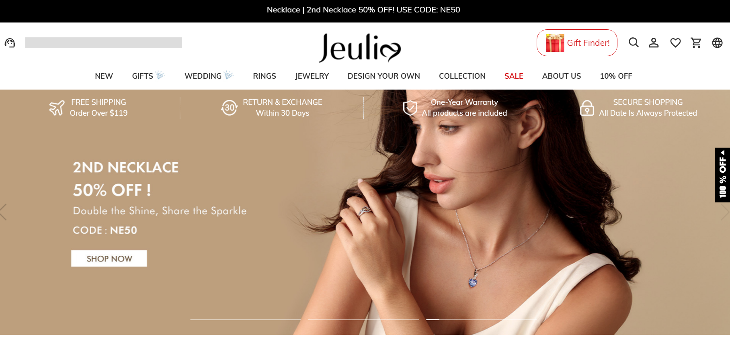This screenshot has width=730, height=339.
Task: Go to previous banner slide arrow
Action: pos(4,212)
